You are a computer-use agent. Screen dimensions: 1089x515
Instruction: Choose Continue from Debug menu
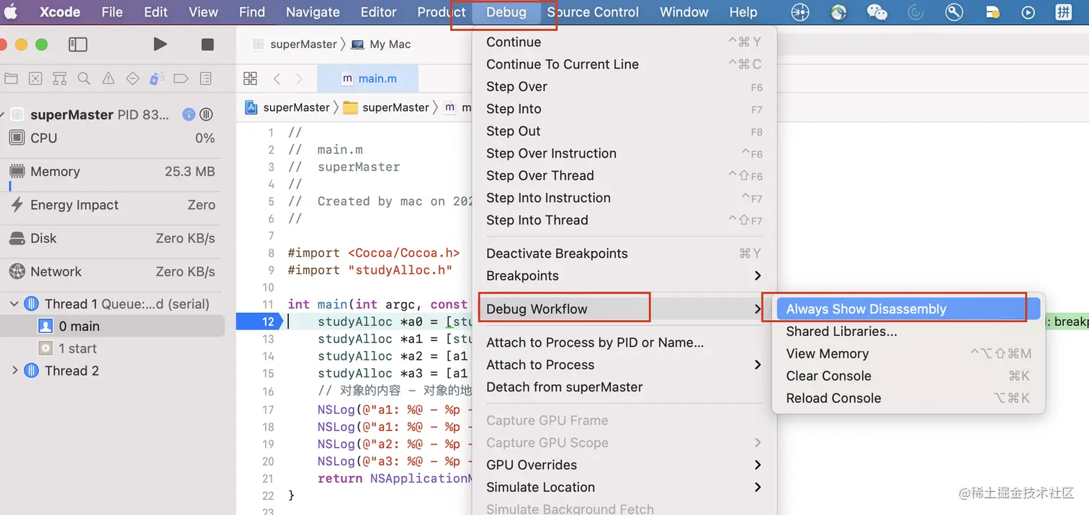click(624, 42)
